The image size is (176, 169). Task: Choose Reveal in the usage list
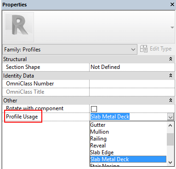point(128,146)
